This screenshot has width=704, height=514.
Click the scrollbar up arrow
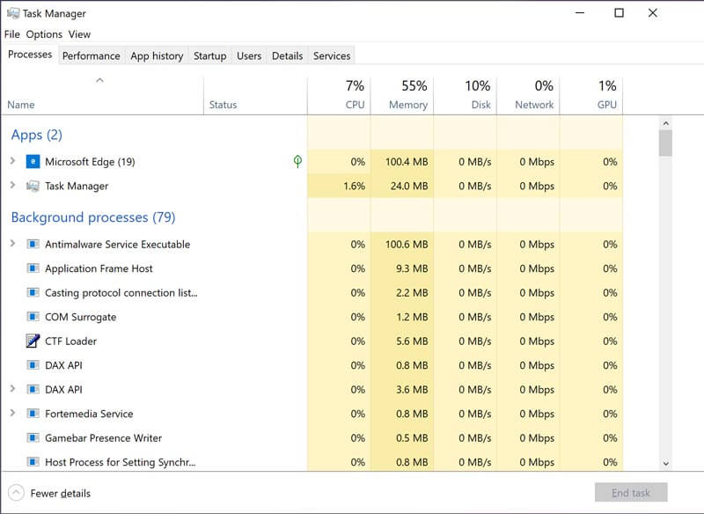[666, 123]
